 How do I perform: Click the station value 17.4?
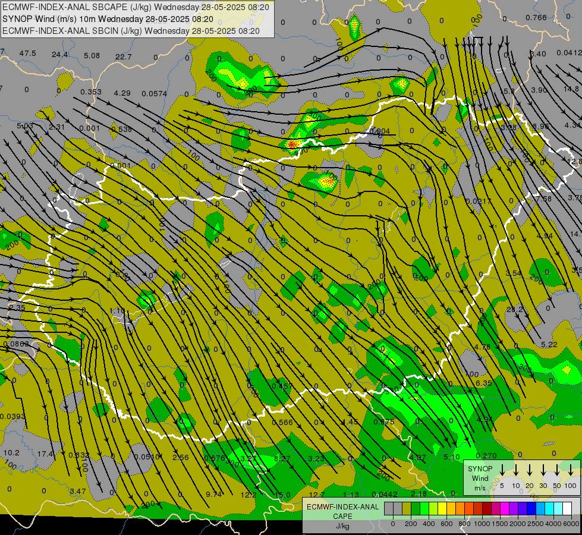[x=46, y=454]
